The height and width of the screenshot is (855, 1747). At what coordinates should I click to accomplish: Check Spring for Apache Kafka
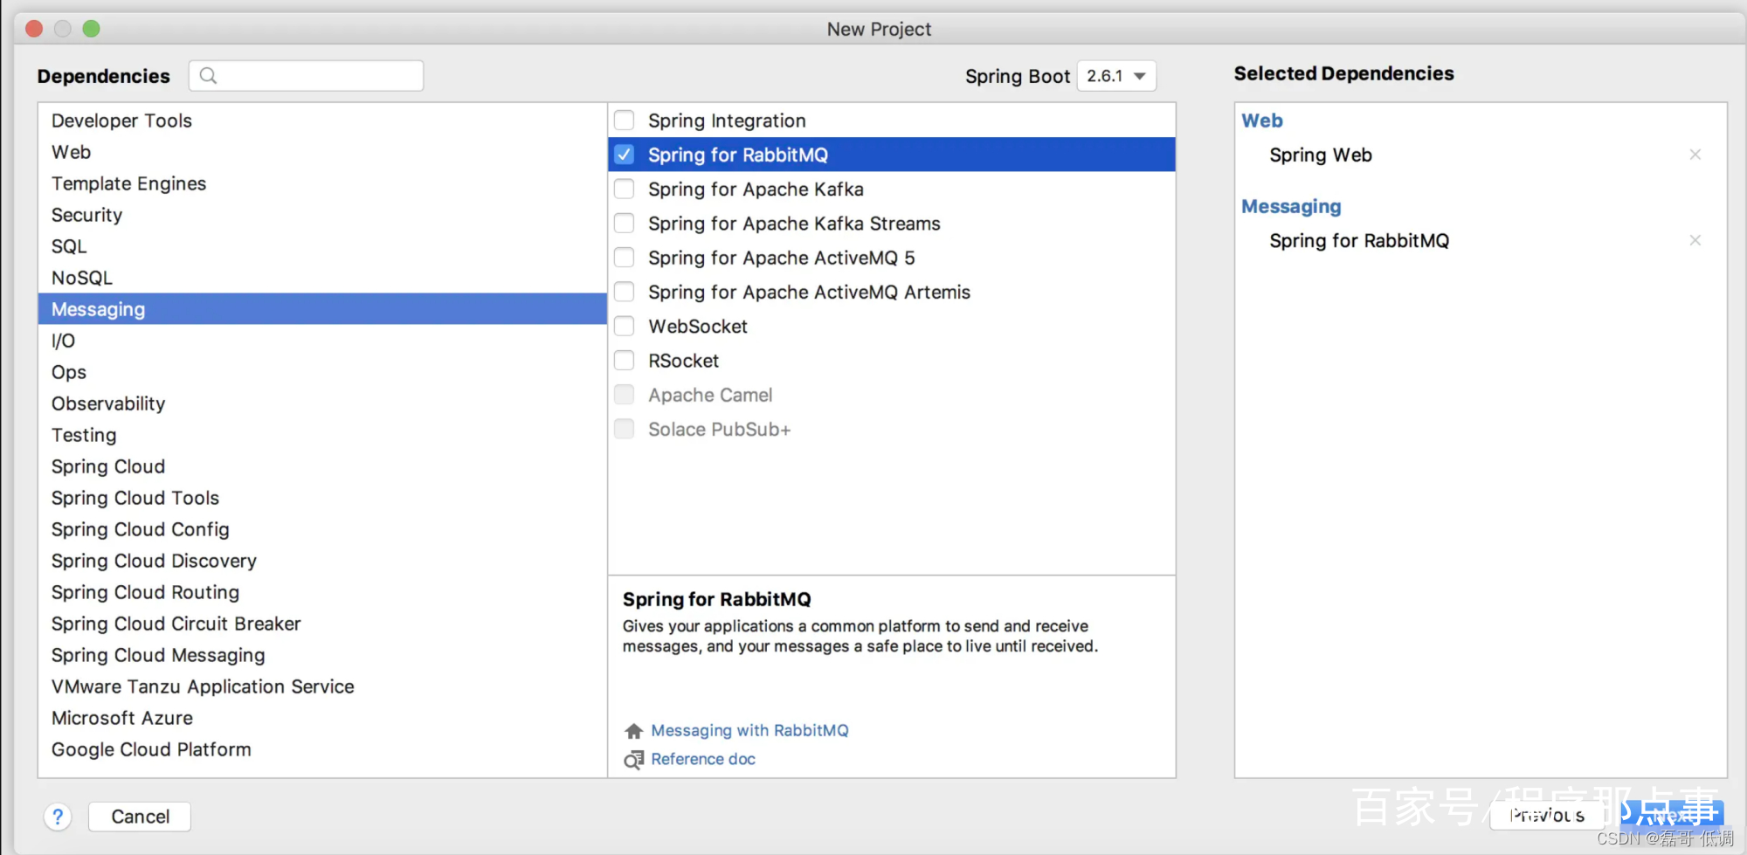point(625,189)
